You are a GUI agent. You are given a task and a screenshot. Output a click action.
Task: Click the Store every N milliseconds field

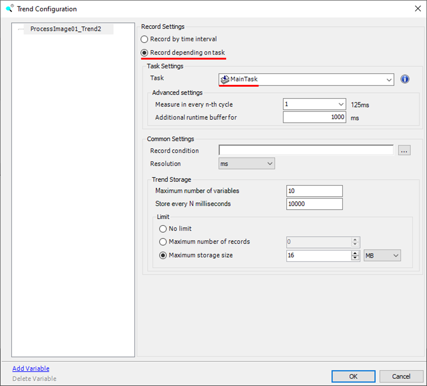point(314,204)
